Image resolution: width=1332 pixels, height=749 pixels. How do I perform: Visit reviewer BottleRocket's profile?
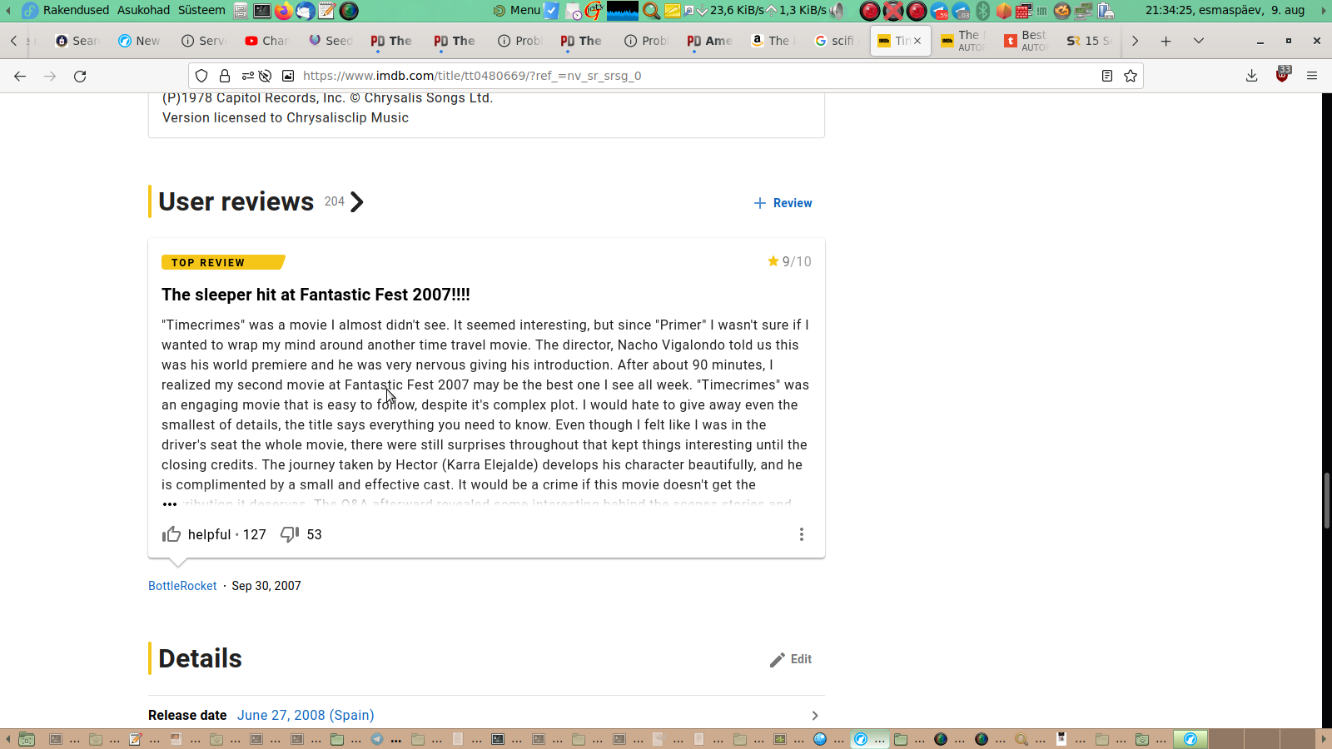182,586
